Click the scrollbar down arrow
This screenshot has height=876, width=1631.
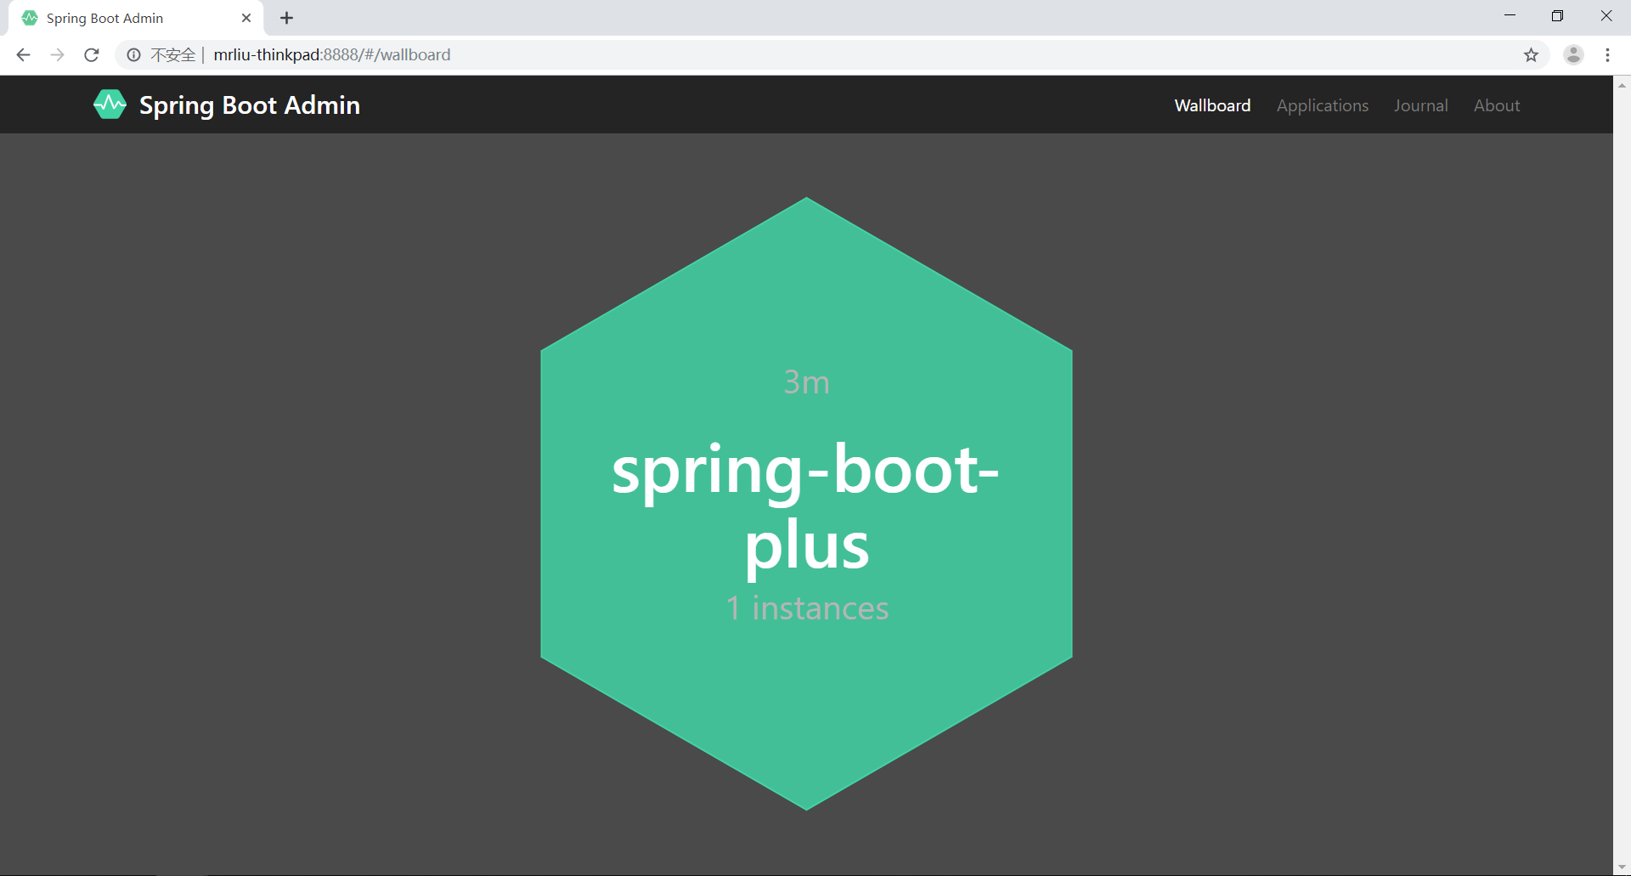[x=1622, y=868]
